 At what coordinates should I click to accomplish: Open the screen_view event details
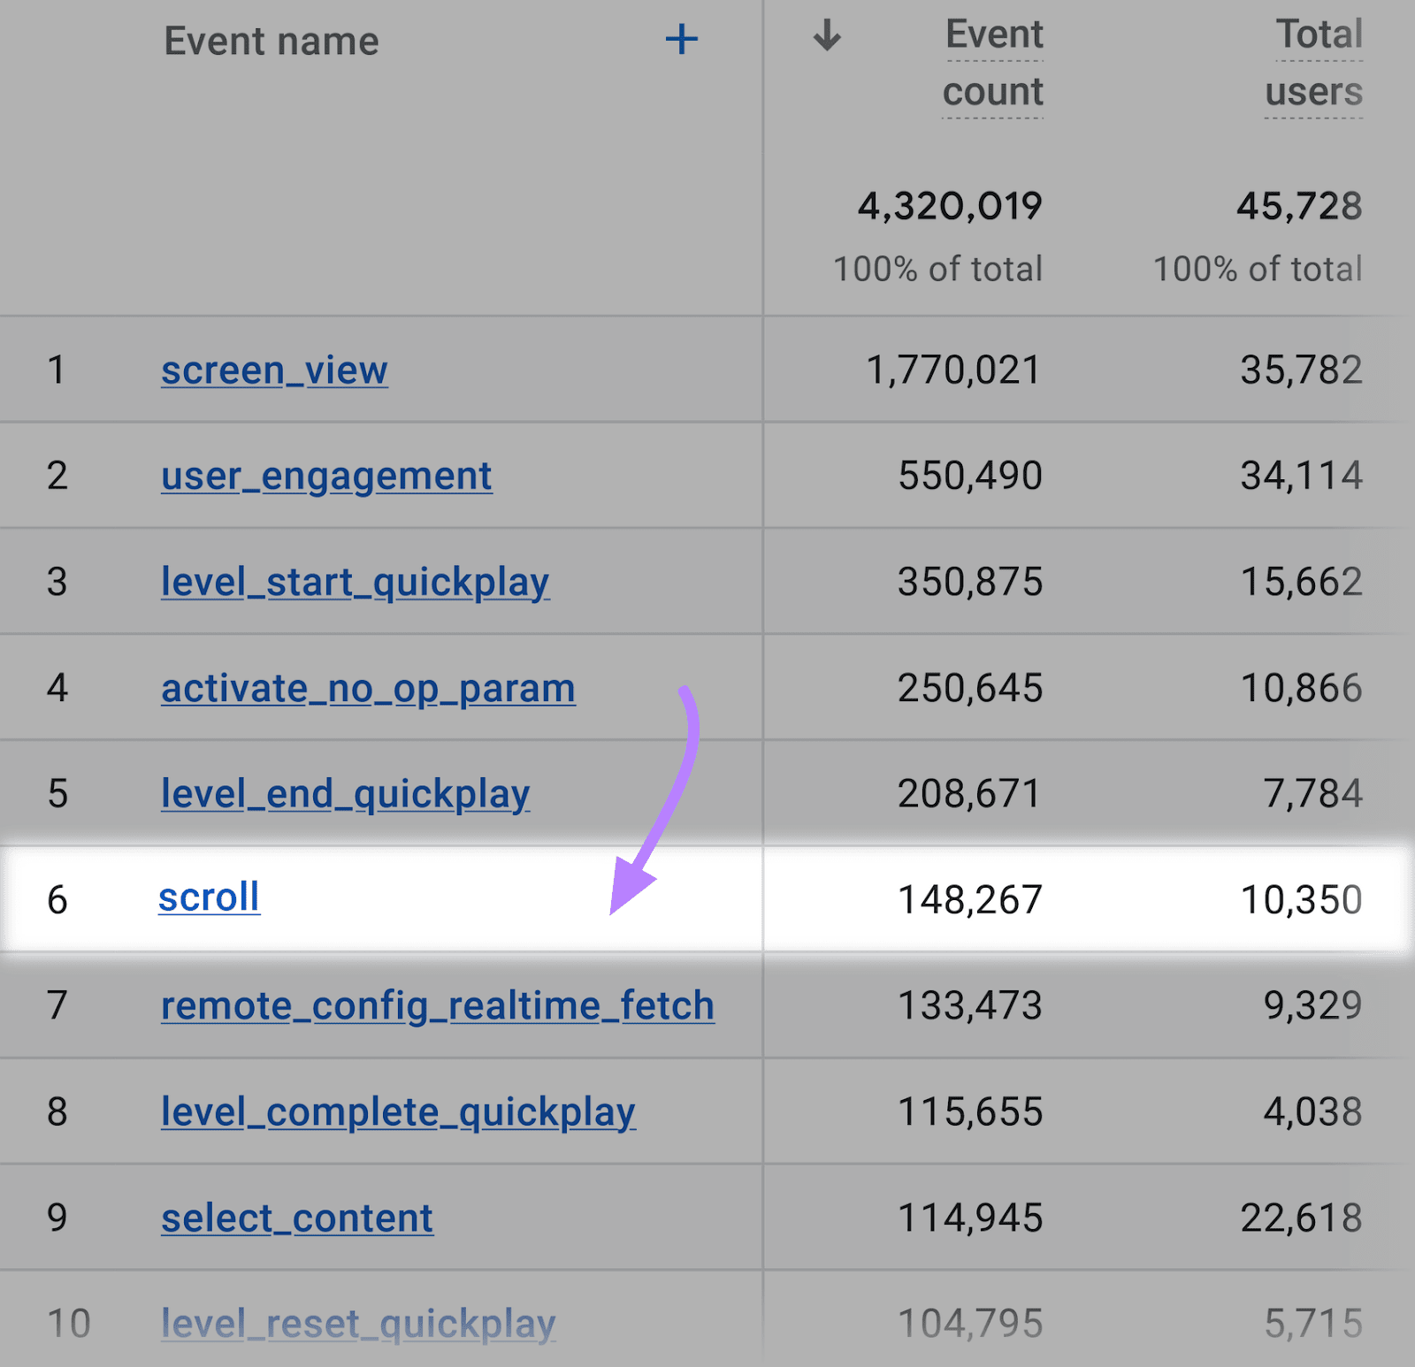pyautogui.click(x=273, y=370)
